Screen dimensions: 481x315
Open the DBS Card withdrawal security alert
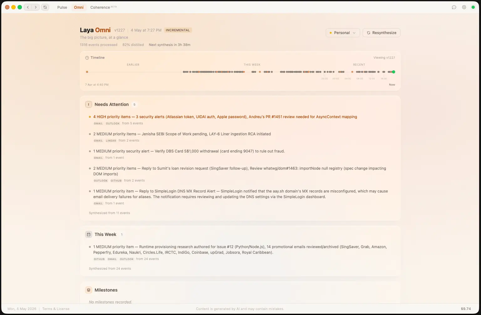[189, 151]
